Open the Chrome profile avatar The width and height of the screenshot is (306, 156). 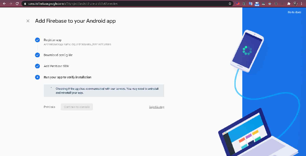point(295,3)
